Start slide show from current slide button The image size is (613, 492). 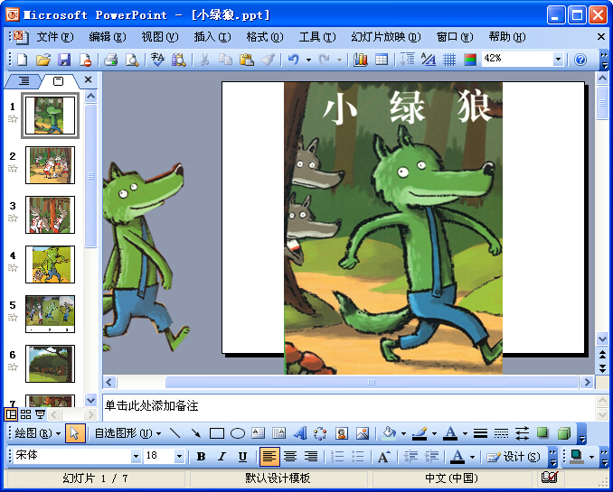point(40,414)
